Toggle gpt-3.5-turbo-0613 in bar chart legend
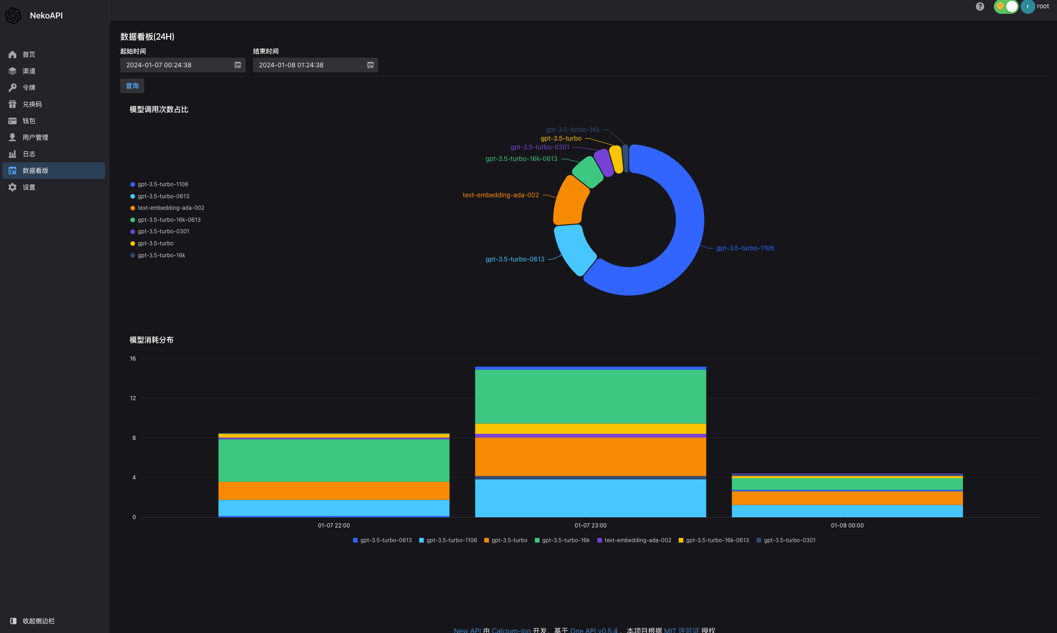The image size is (1057, 633). coord(382,540)
